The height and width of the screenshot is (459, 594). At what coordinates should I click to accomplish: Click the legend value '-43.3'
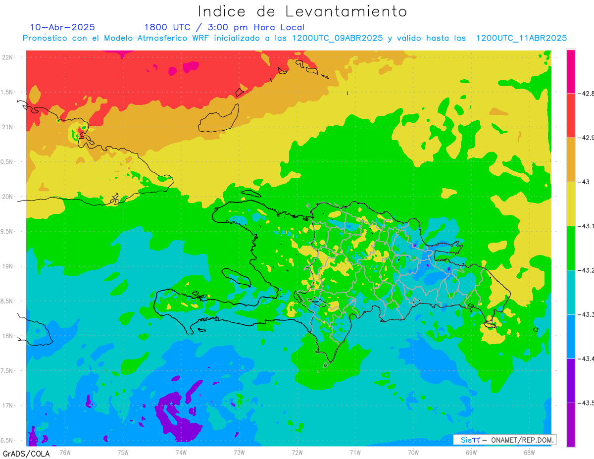[586, 314]
